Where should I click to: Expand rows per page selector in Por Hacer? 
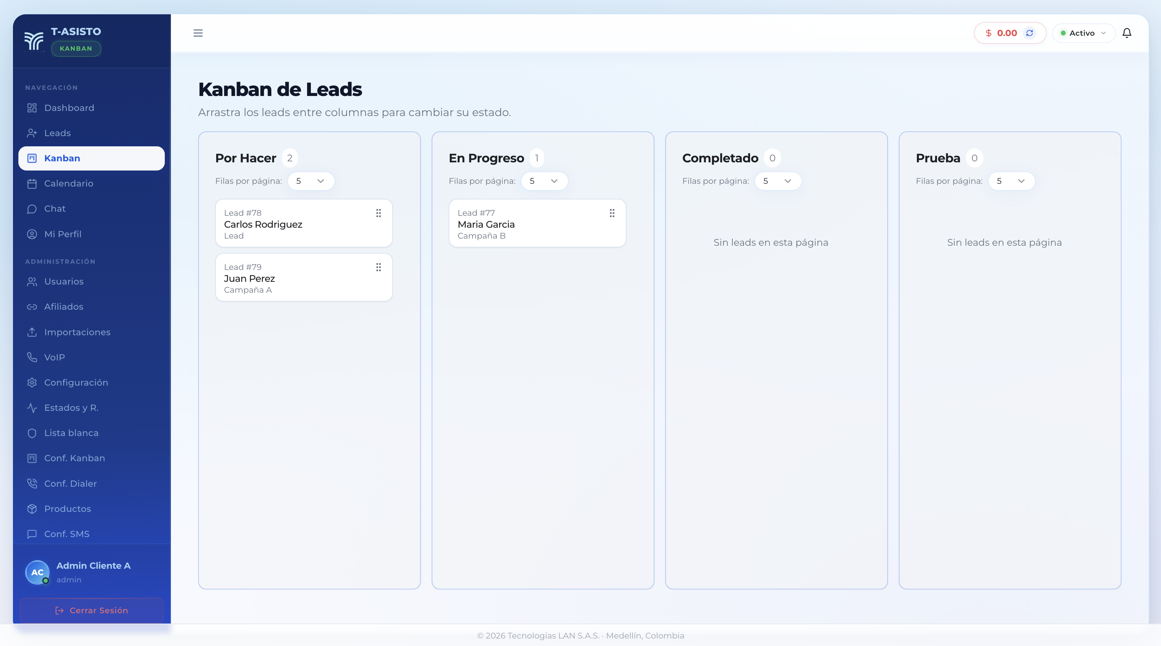(x=311, y=181)
